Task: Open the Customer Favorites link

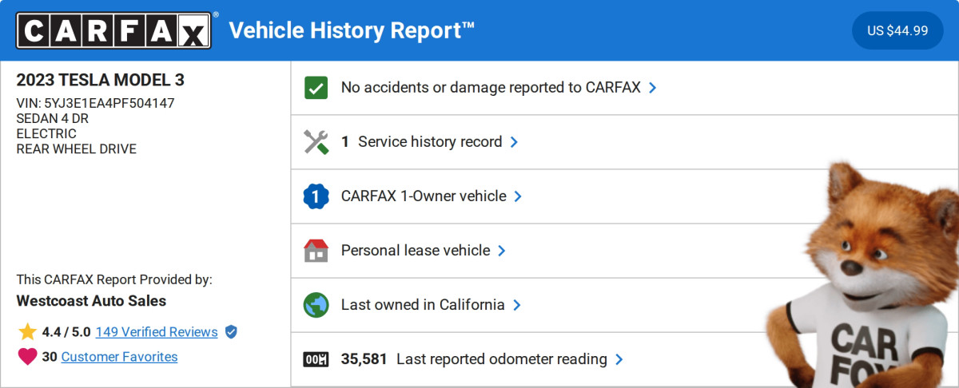Action: 119,357
